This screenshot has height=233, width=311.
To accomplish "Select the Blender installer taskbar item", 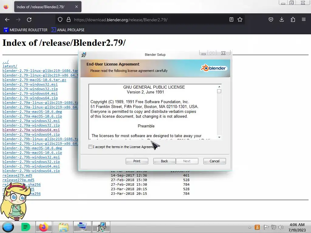I will click(x=101, y=227).
